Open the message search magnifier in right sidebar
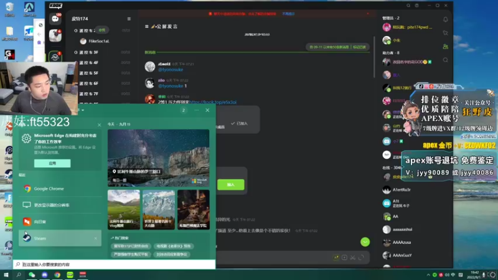 point(445,60)
